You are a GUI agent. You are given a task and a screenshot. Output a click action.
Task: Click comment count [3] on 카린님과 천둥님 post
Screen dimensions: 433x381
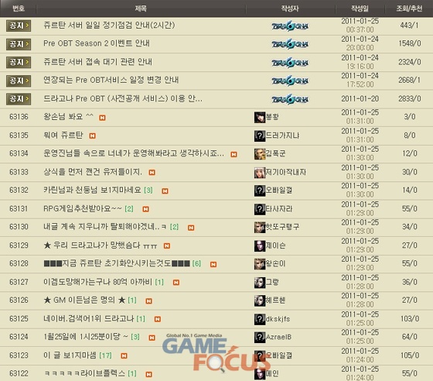tap(148, 190)
